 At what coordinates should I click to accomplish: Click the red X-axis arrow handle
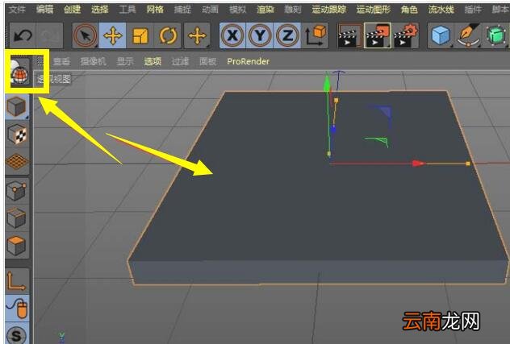418,163
